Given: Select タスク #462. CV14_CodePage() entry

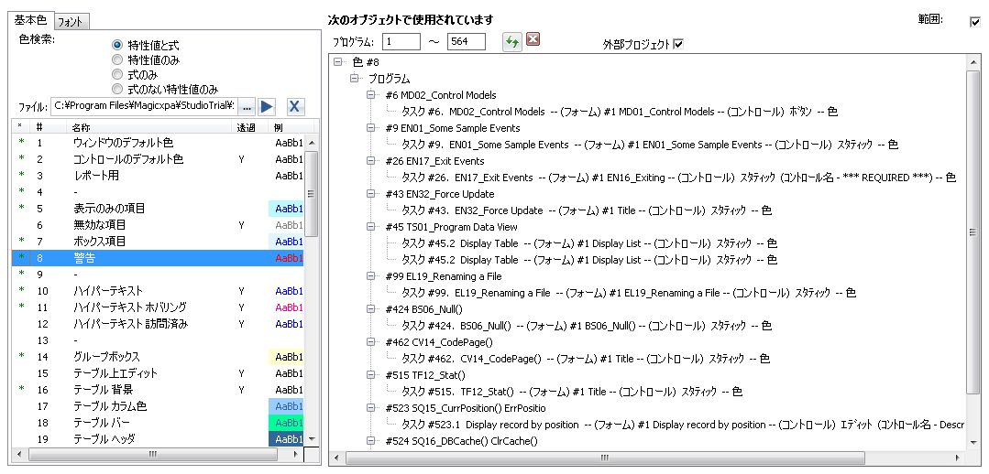Looking at the screenshot, I should coord(586,359).
